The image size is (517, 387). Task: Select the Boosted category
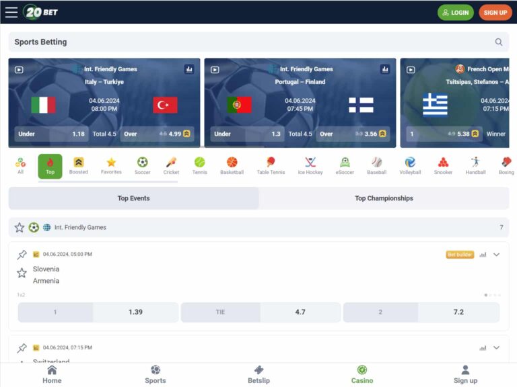[79, 166]
